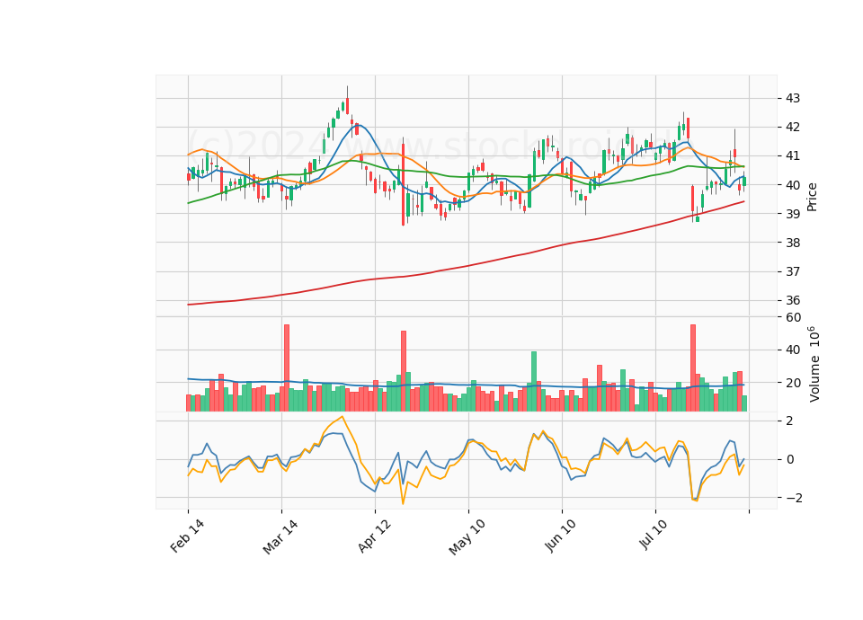Click the 20 volume axis value
Viewport: 863px width, 620px height.
[793, 383]
